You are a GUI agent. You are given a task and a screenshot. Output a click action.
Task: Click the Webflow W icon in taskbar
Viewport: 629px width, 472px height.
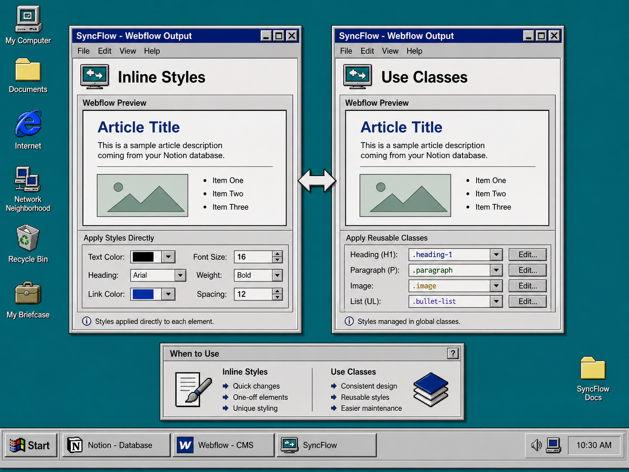[185, 445]
